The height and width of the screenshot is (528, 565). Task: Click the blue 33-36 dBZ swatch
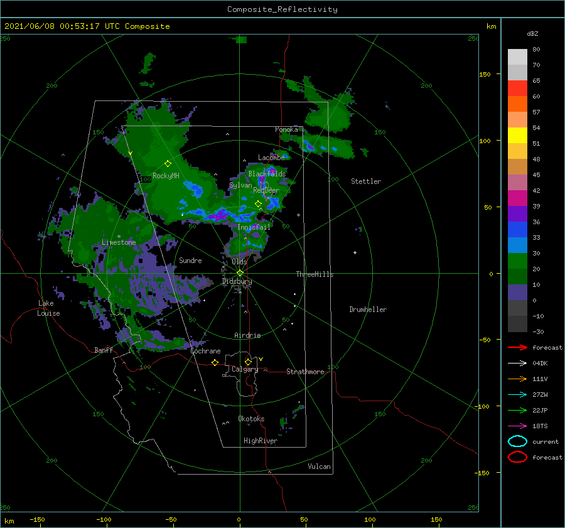tap(517, 229)
